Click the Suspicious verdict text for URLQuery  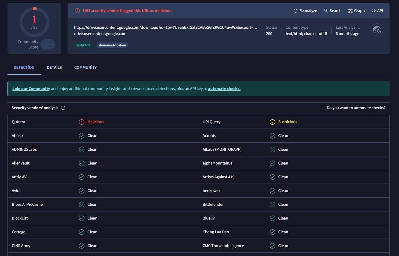[288, 122]
